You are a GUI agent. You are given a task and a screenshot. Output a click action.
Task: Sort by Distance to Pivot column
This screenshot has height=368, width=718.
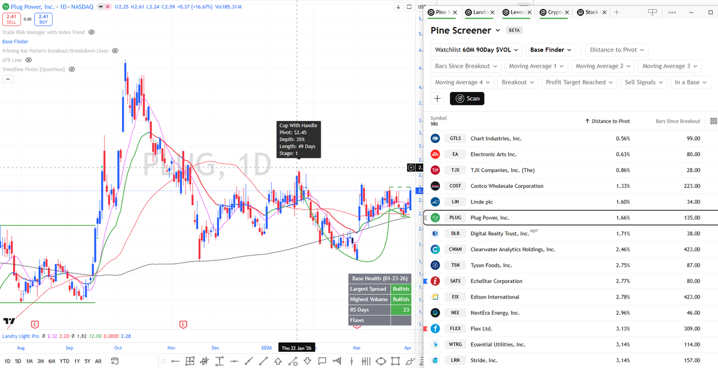(x=607, y=121)
